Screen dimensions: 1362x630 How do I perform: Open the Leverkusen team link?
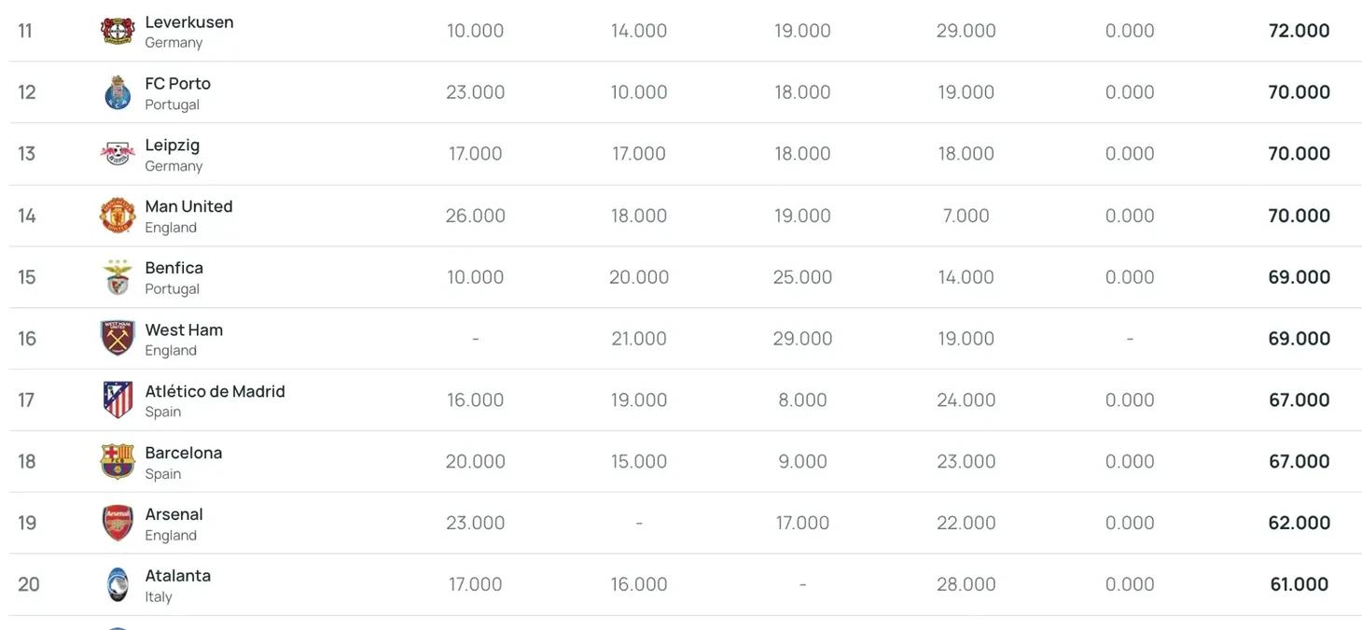pyautogui.click(x=189, y=22)
